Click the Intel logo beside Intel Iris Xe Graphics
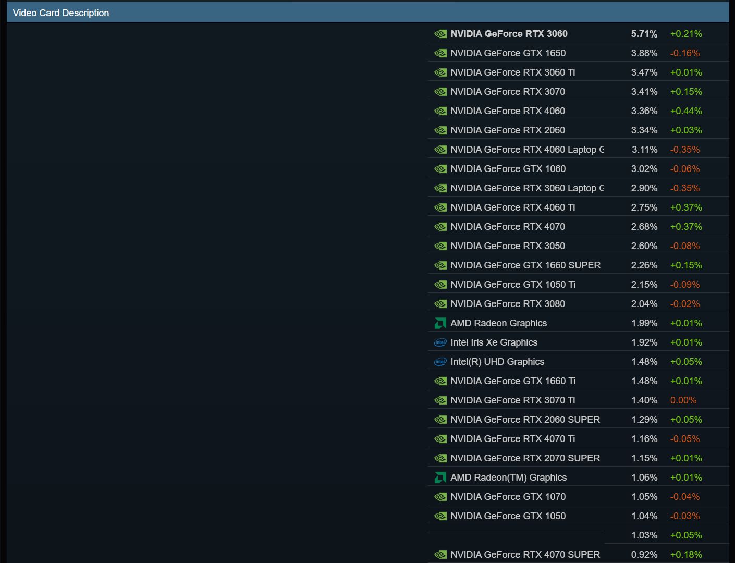This screenshot has height=563, width=735. tap(440, 342)
